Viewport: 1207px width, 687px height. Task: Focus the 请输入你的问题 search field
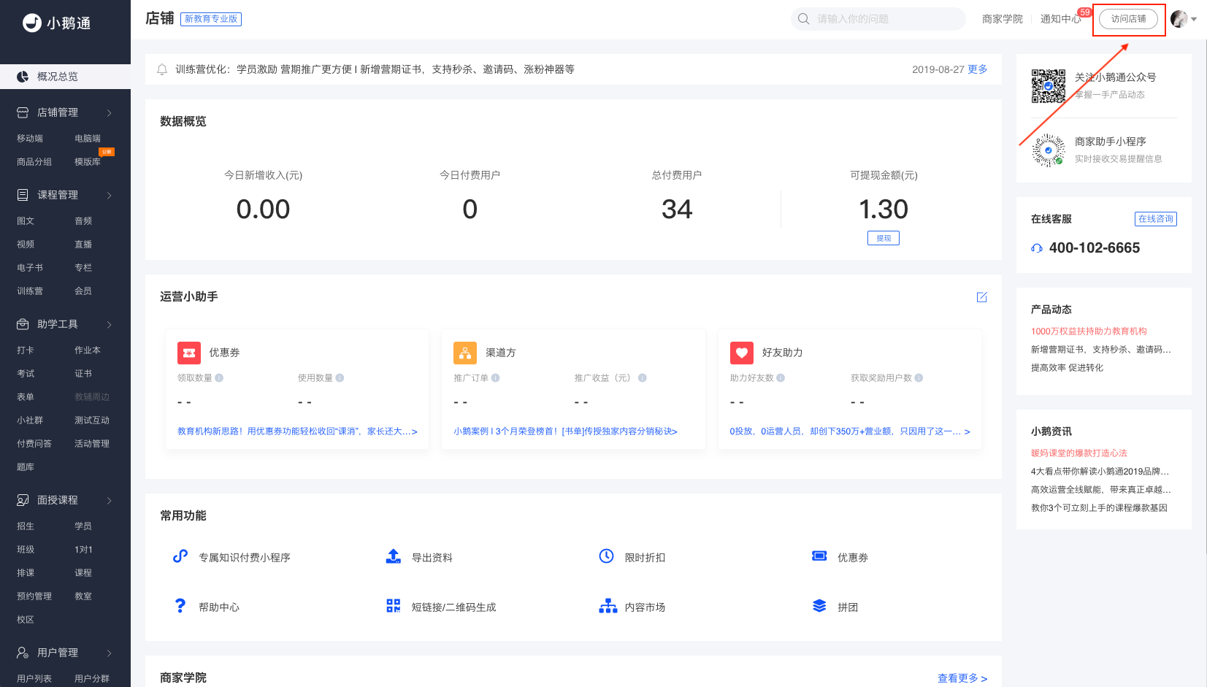(x=878, y=19)
